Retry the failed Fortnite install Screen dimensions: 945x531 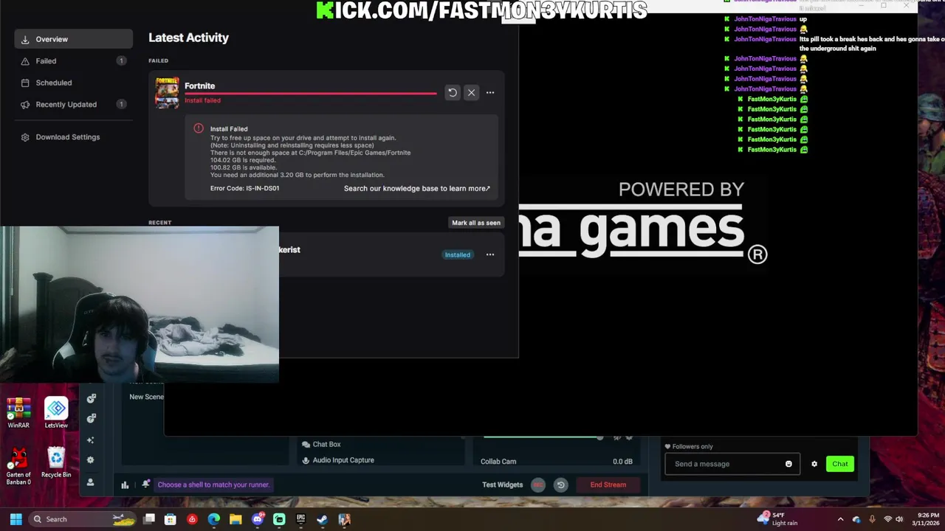(x=452, y=93)
